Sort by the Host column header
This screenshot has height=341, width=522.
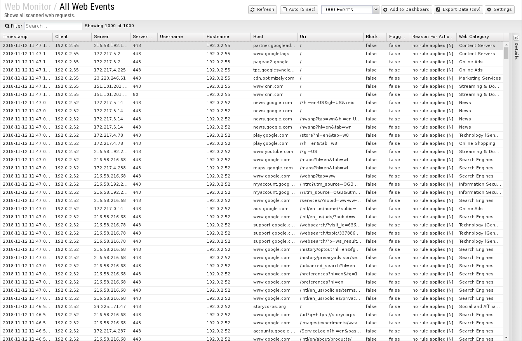click(x=274, y=37)
